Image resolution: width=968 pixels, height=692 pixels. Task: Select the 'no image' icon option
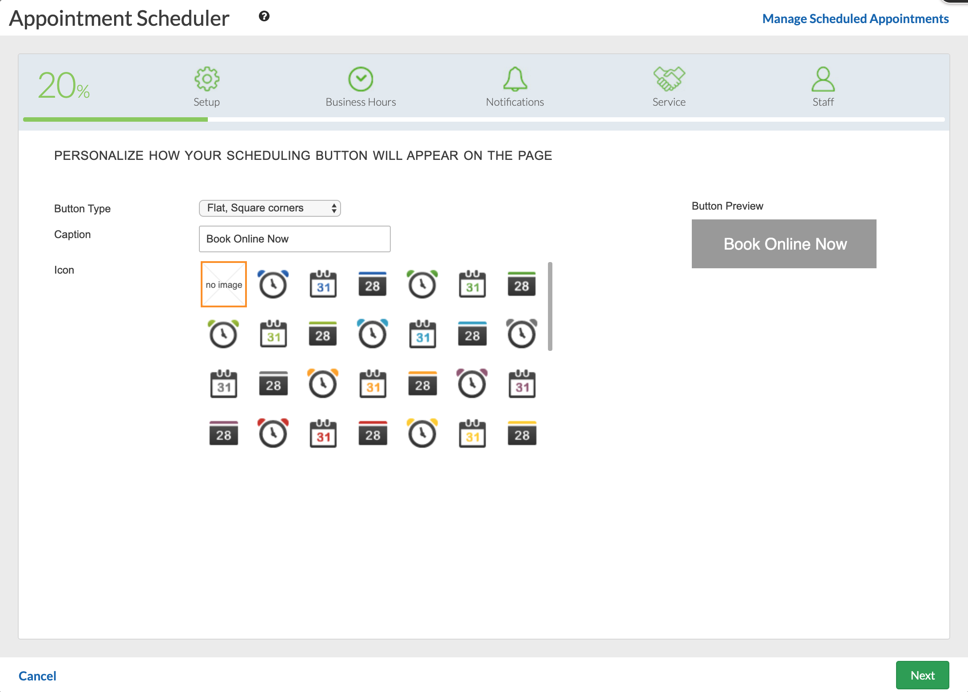pyautogui.click(x=224, y=285)
